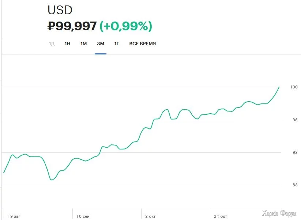Screen dimensions: 301x220
Task: Select the 1Д time range tab
Action: coord(52,44)
